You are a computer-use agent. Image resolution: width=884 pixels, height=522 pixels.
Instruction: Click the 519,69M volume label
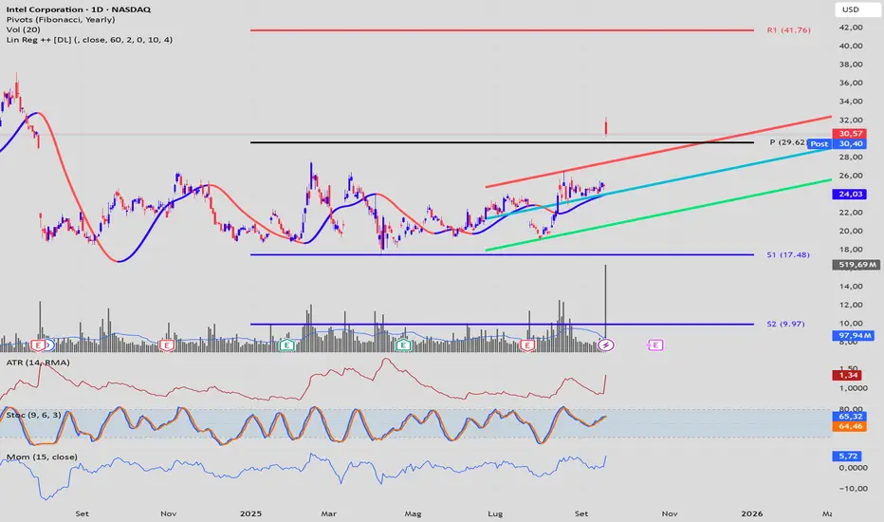click(x=856, y=265)
